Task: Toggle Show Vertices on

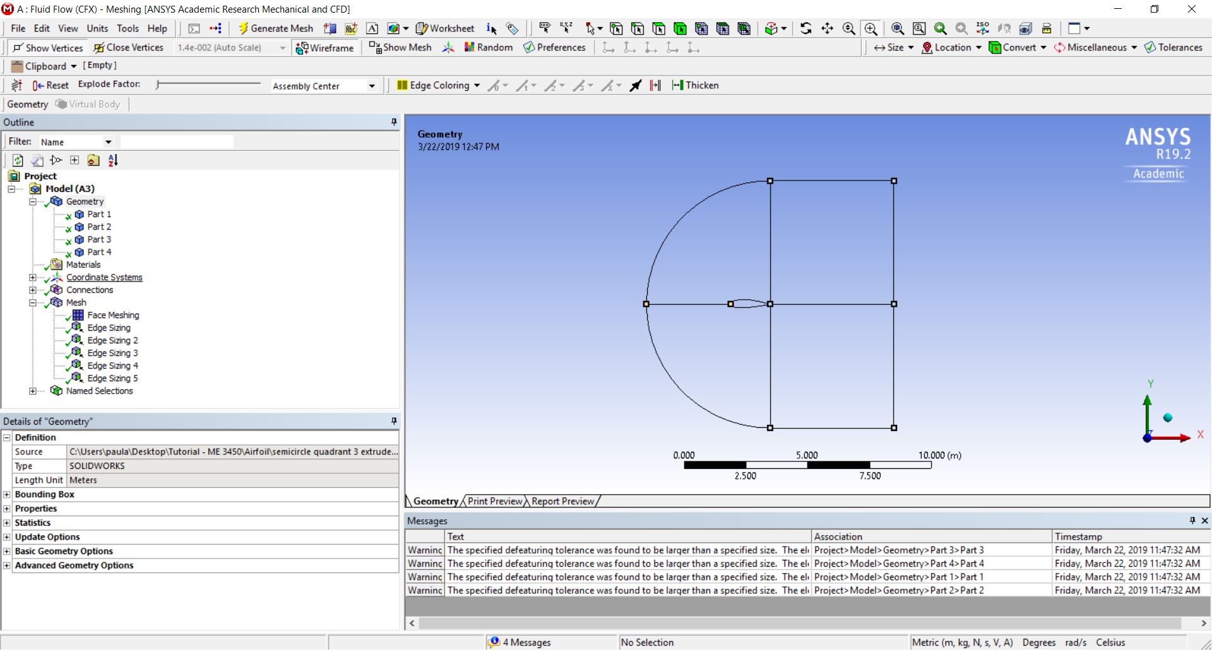Action: [x=47, y=48]
